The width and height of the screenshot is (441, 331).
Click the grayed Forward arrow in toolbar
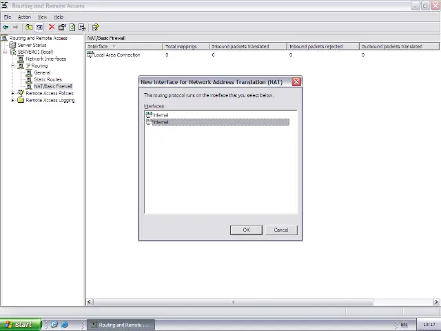point(15,28)
